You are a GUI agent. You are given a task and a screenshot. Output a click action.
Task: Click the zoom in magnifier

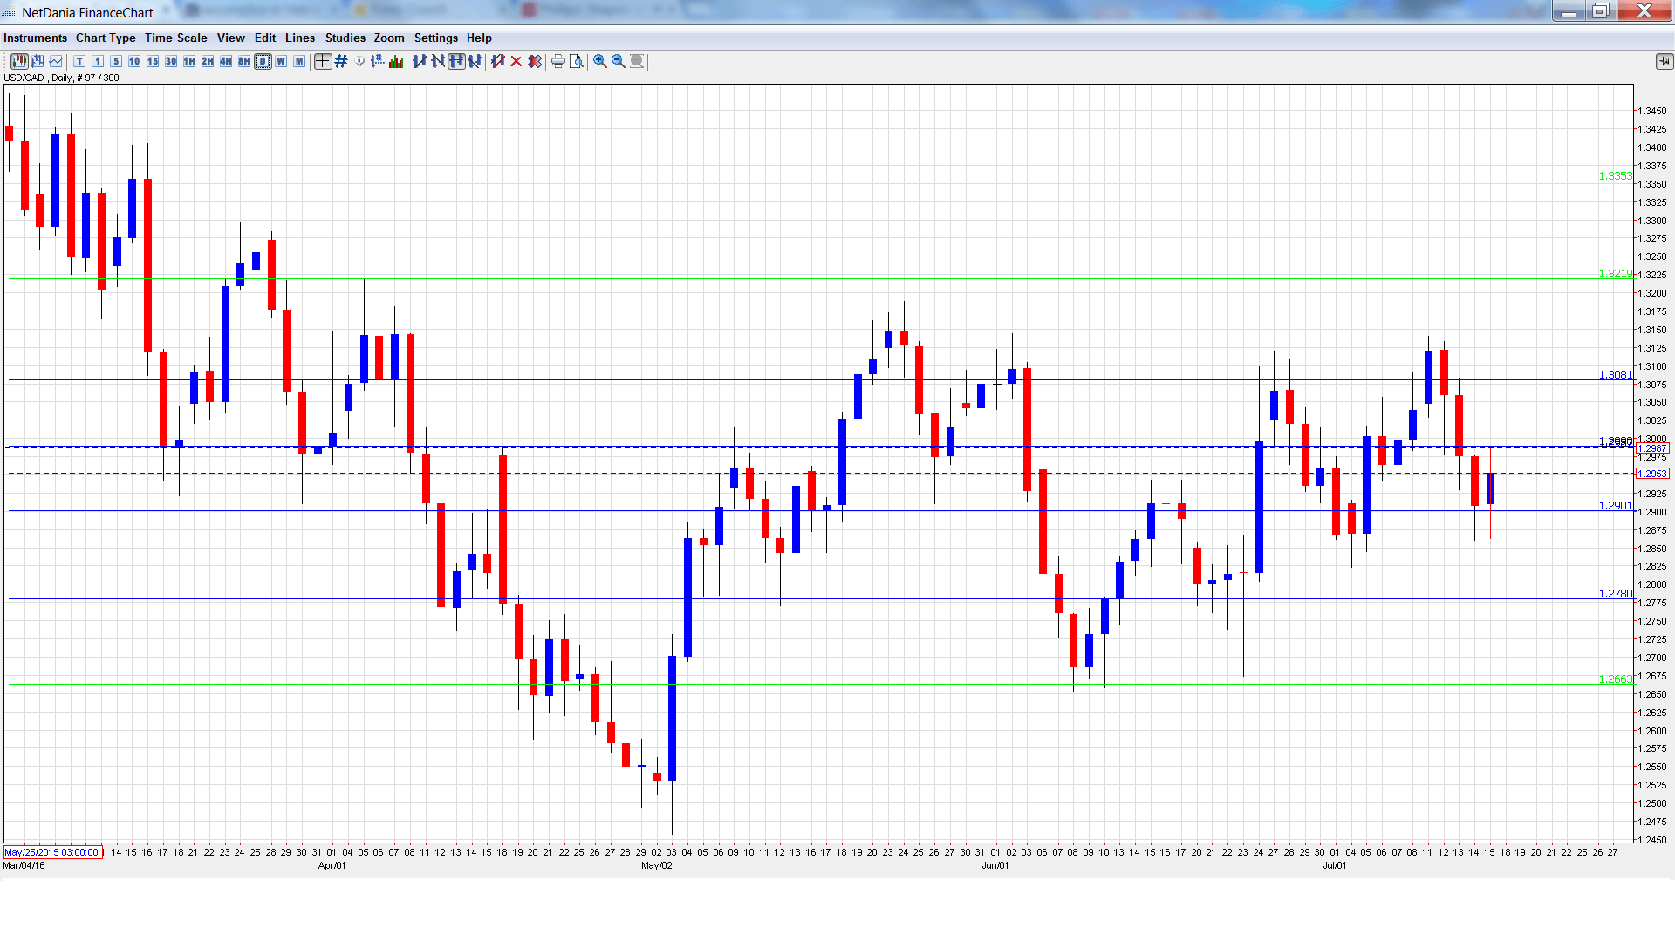pyautogui.click(x=600, y=61)
